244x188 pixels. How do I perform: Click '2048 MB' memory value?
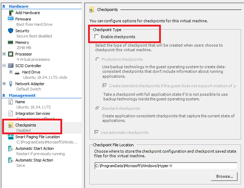[24, 48]
